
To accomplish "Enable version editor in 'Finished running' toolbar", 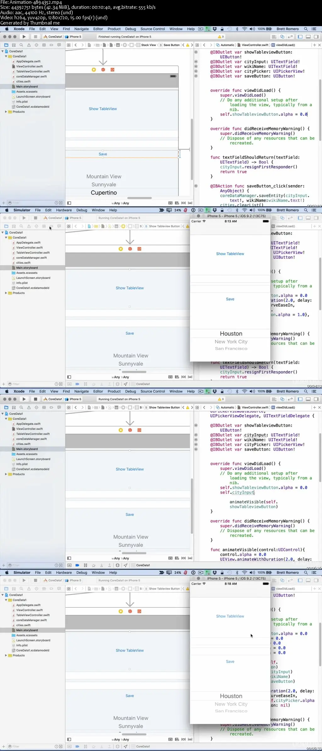I will (x=290, y=37).
